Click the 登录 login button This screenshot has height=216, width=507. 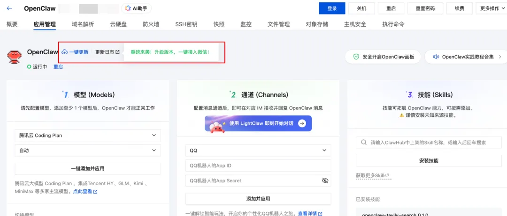click(x=332, y=8)
